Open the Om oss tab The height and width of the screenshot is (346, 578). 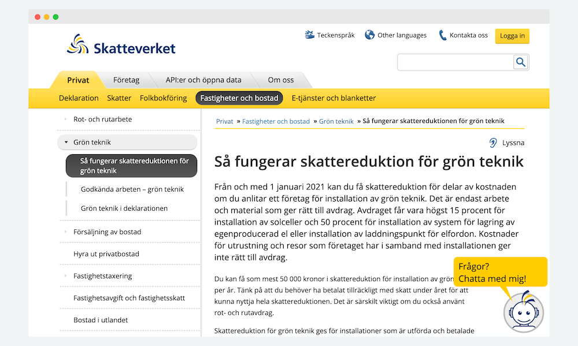(281, 80)
